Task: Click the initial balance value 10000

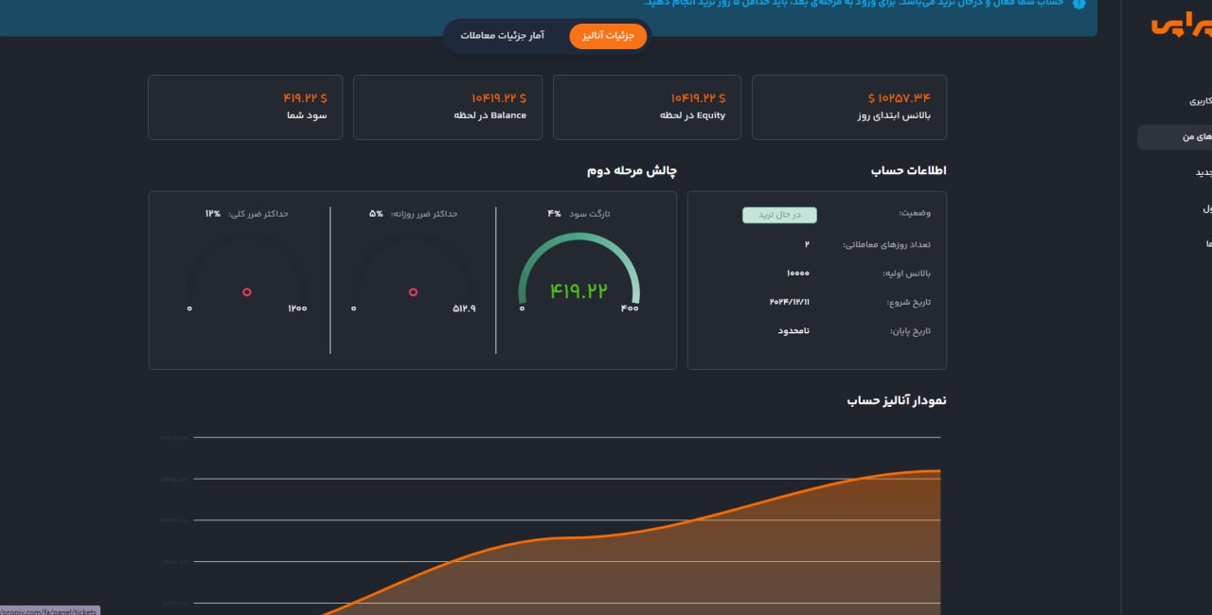Action: [797, 273]
